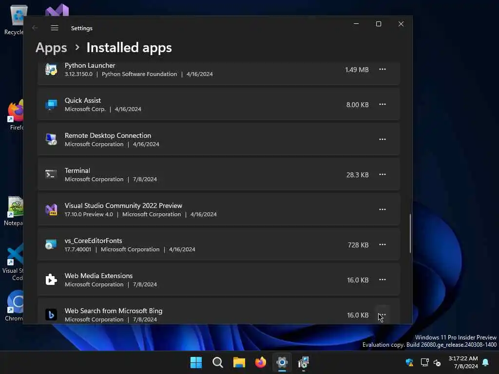Select the Python Launcher app name
Viewport: 499px width, 374px height.
pyautogui.click(x=90, y=65)
